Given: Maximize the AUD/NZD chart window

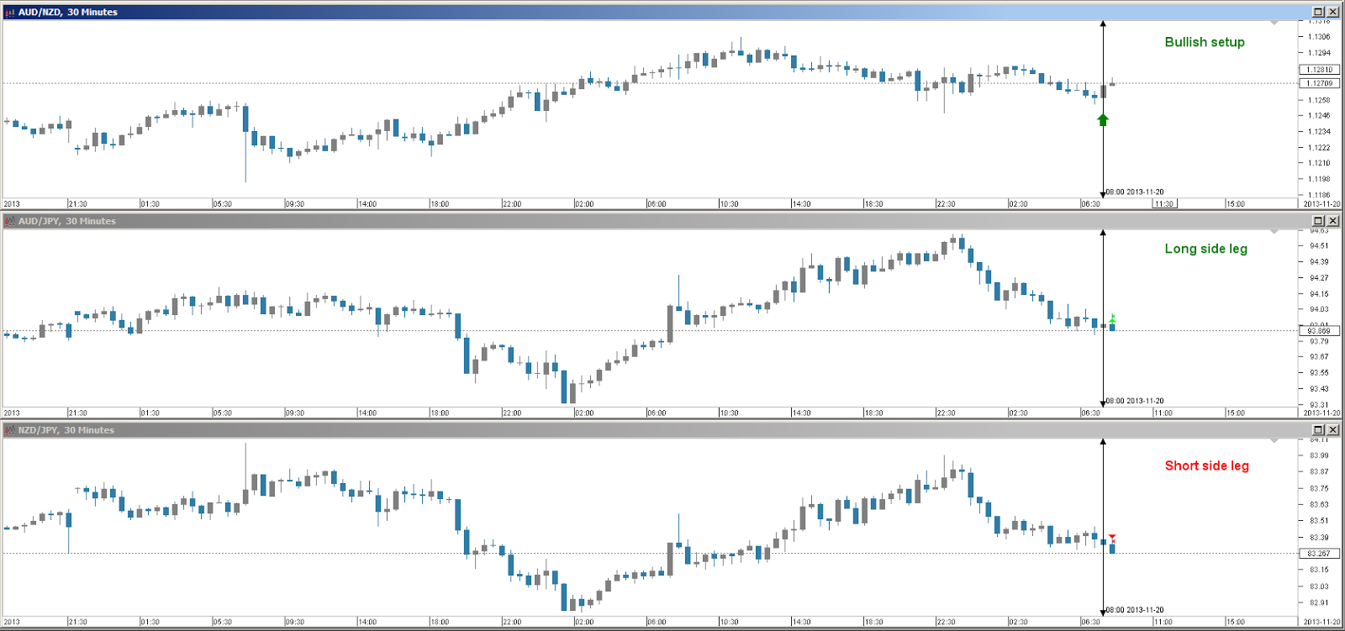Looking at the screenshot, I should pyautogui.click(x=1318, y=12).
